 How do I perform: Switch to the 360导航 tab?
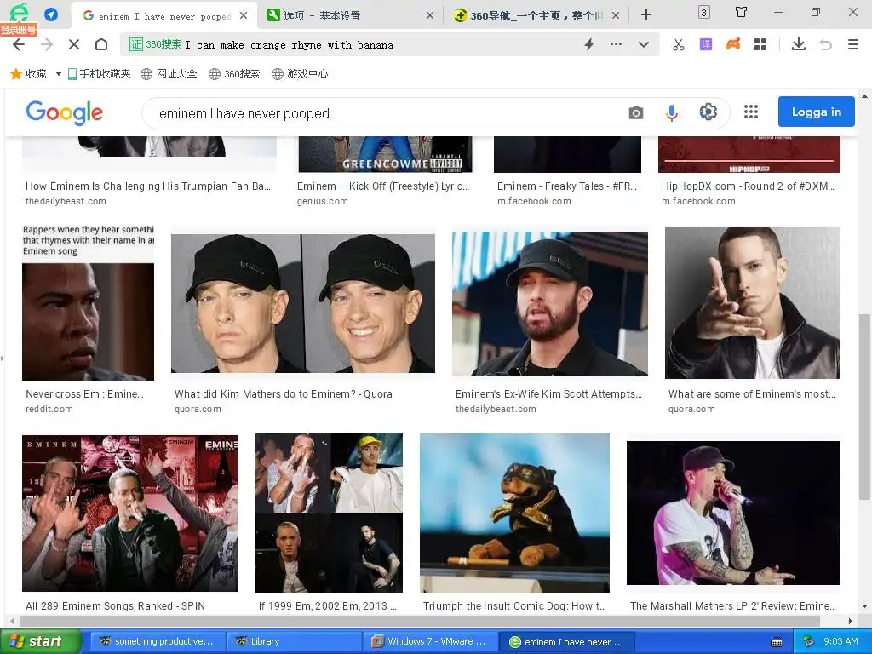pyautogui.click(x=536, y=15)
